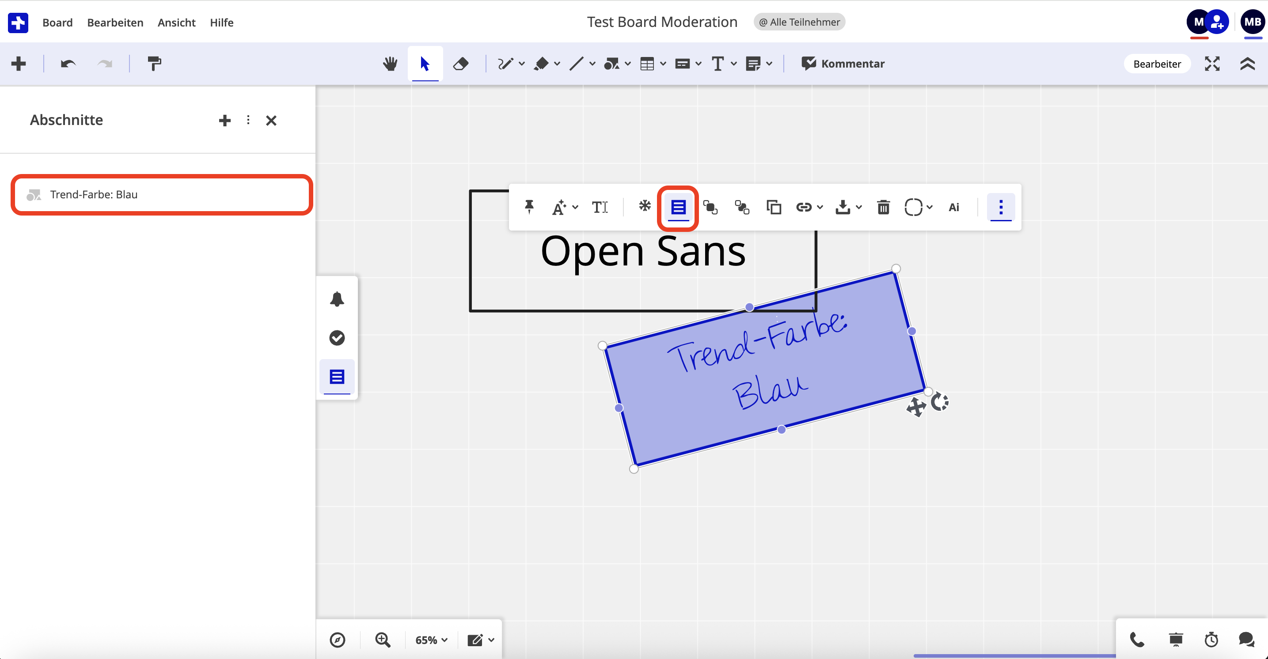Click the format painter icon

(154, 64)
